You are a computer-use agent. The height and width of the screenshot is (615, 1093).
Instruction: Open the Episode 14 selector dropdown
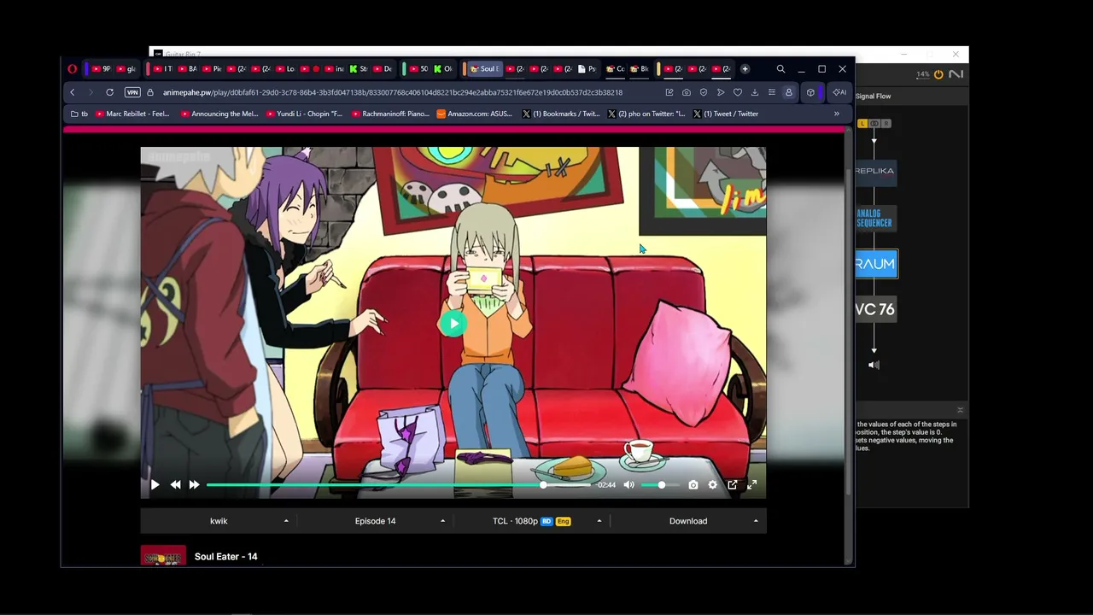pos(376,521)
